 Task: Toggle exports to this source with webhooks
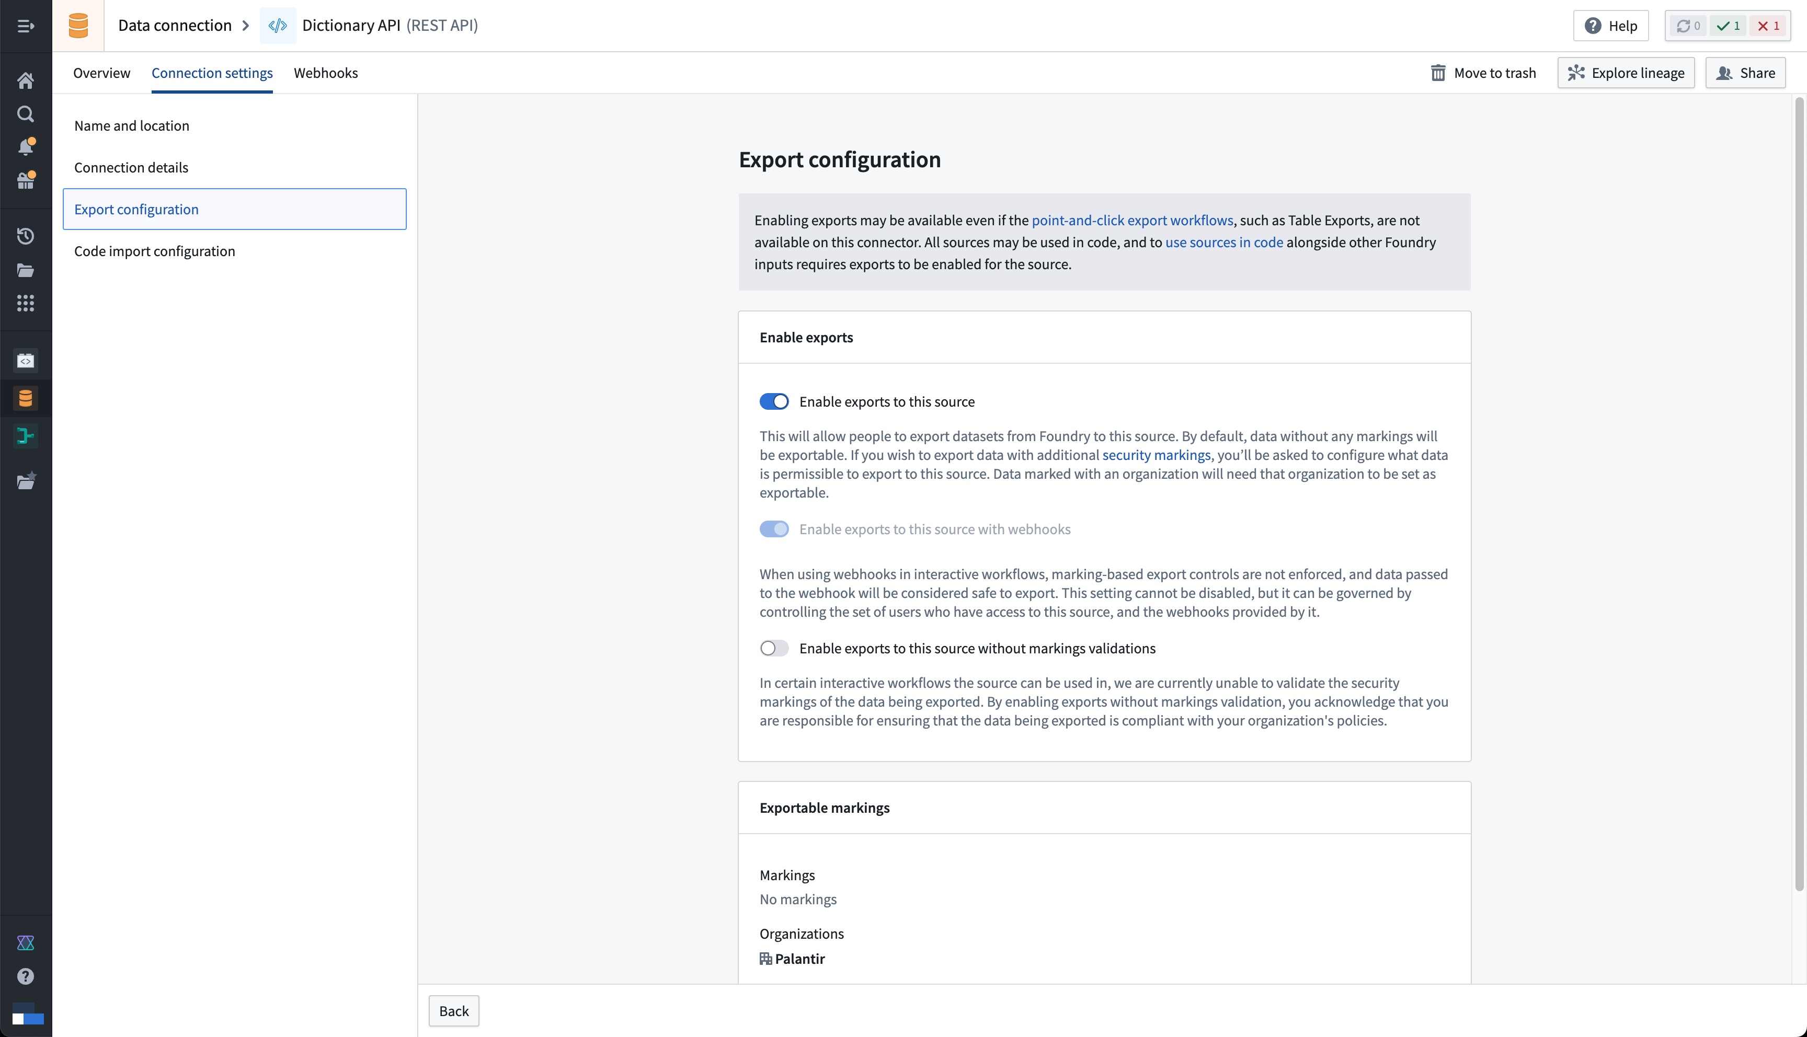(x=773, y=529)
